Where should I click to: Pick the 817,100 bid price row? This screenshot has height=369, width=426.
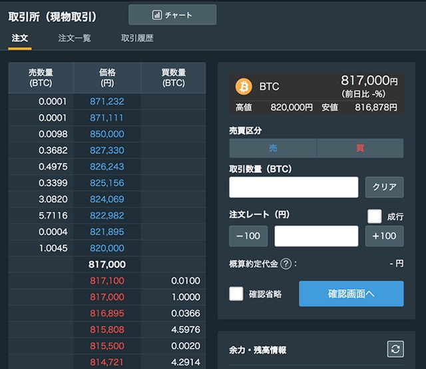(x=106, y=281)
